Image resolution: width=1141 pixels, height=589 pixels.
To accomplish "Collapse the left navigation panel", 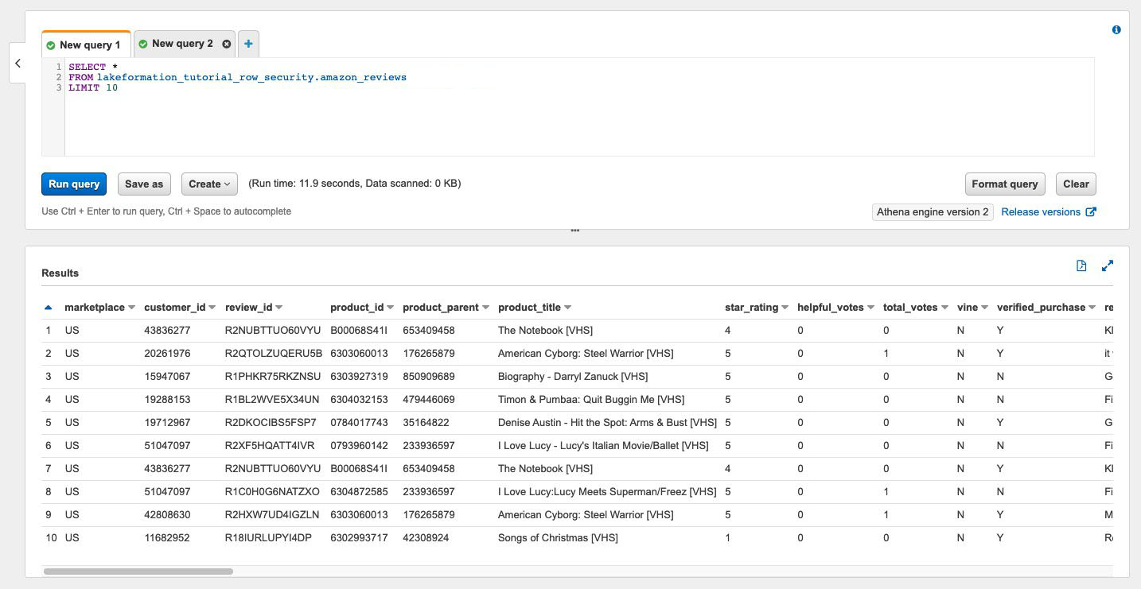I will click(18, 63).
